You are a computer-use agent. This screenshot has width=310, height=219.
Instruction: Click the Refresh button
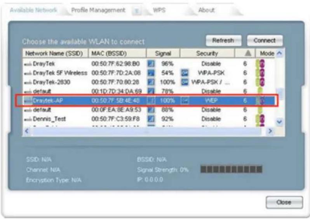tap(223, 41)
